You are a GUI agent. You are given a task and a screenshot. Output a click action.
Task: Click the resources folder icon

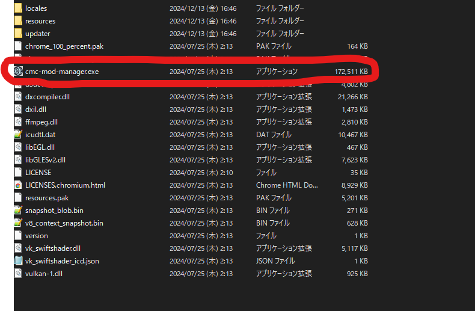pyautogui.click(x=18, y=21)
